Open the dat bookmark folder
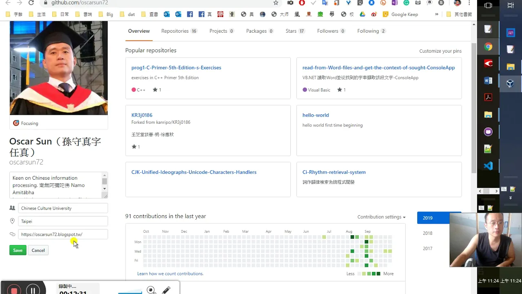The height and width of the screenshot is (294, 522). tap(127, 14)
